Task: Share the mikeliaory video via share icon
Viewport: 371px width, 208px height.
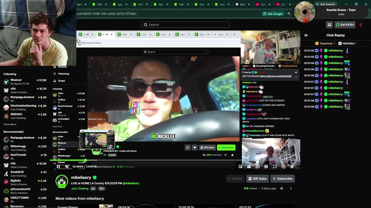Action: (x=281, y=188)
